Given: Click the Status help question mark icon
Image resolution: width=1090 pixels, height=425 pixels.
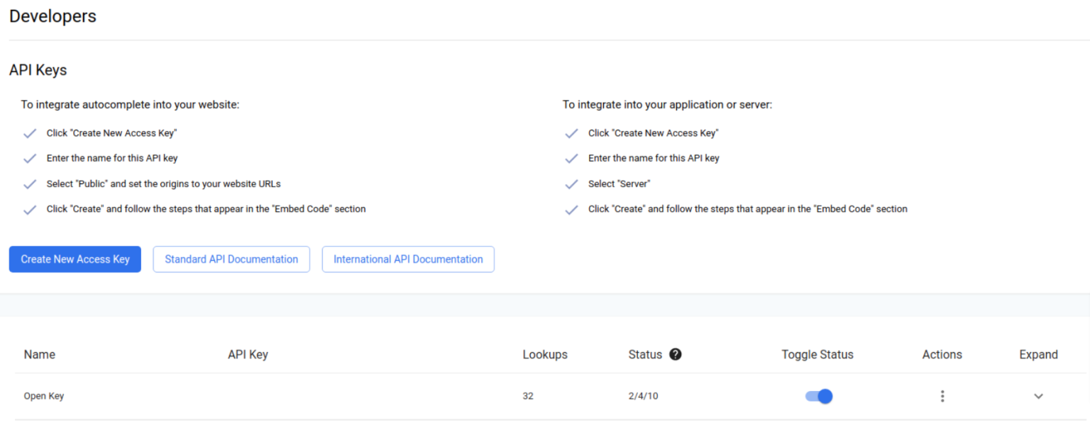Looking at the screenshot, I should pos(676,354).
